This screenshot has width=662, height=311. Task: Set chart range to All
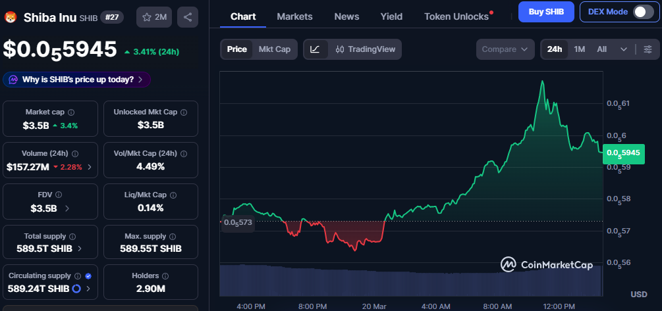[x=601, y=49]
